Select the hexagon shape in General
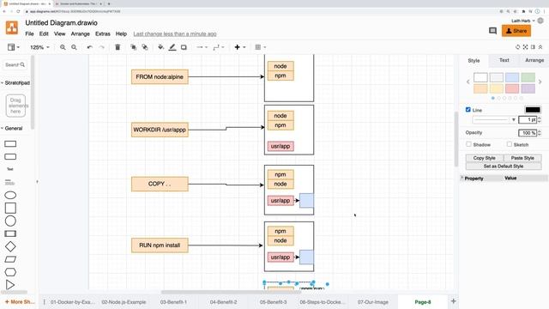Screen dimensions: 549x309 (10, 272)
